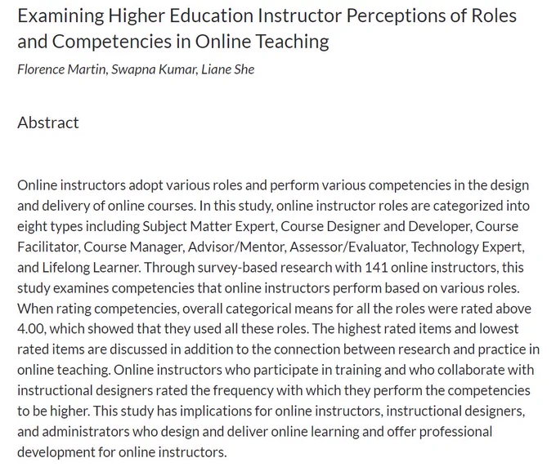Click the phrase 'Technology Expert'
Viewport: 556px width, 467px height.
click(467, 247)
